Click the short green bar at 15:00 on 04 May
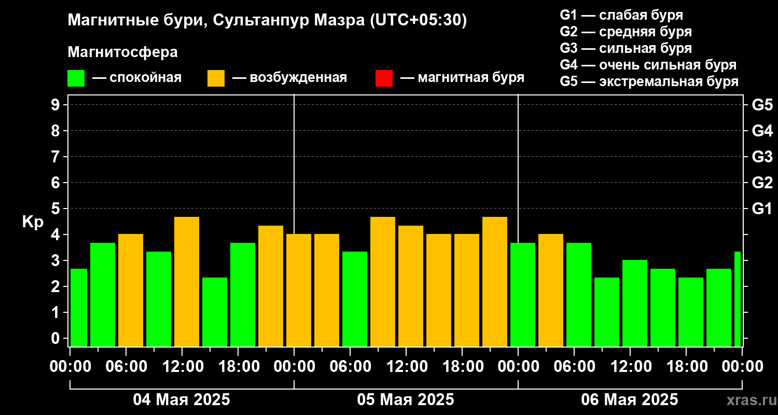The width and height of the screenshot is (778, 415). pyautogui.click(x=215, y=312)
